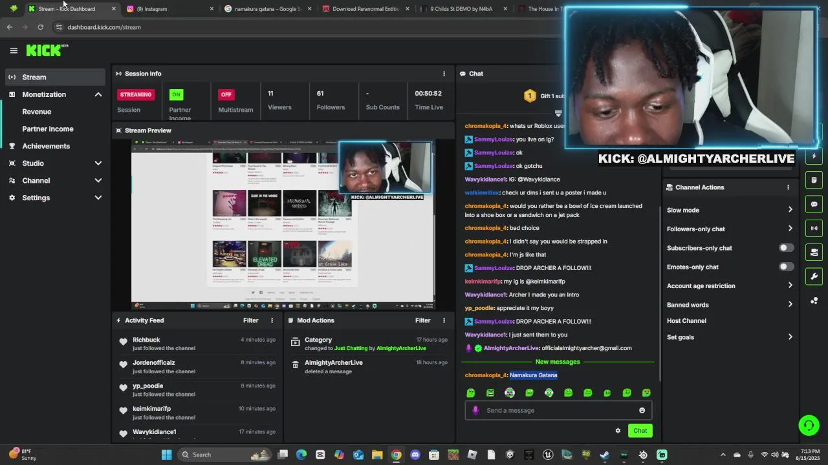
Task: Toggle Subscribers-only chat switch
Action: tap(786, 248)
